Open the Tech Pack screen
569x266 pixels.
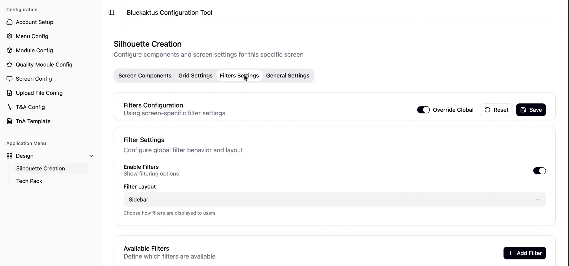tap(29, 181)
